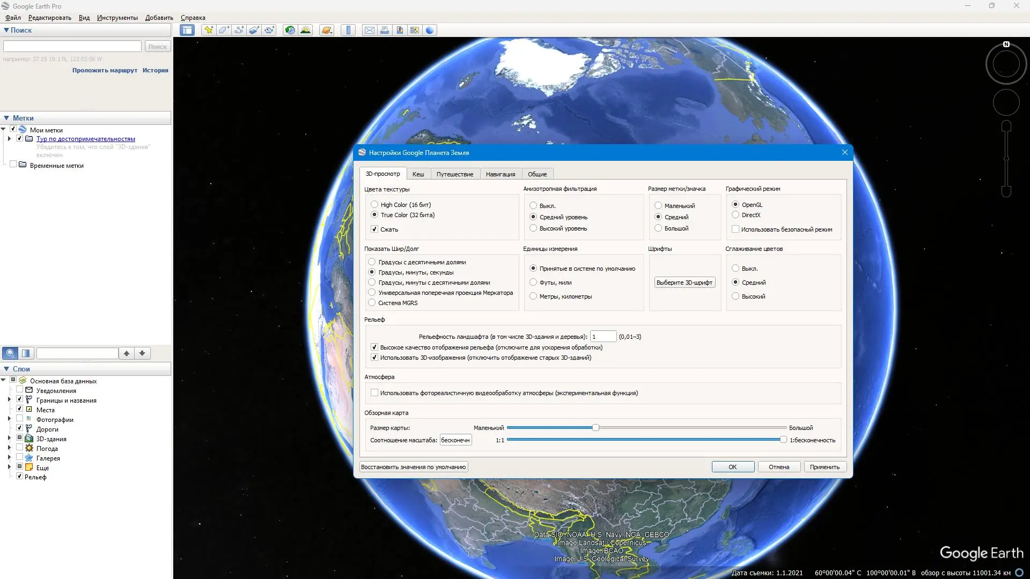Open the Инструменты menu

(x=117, y=18)
